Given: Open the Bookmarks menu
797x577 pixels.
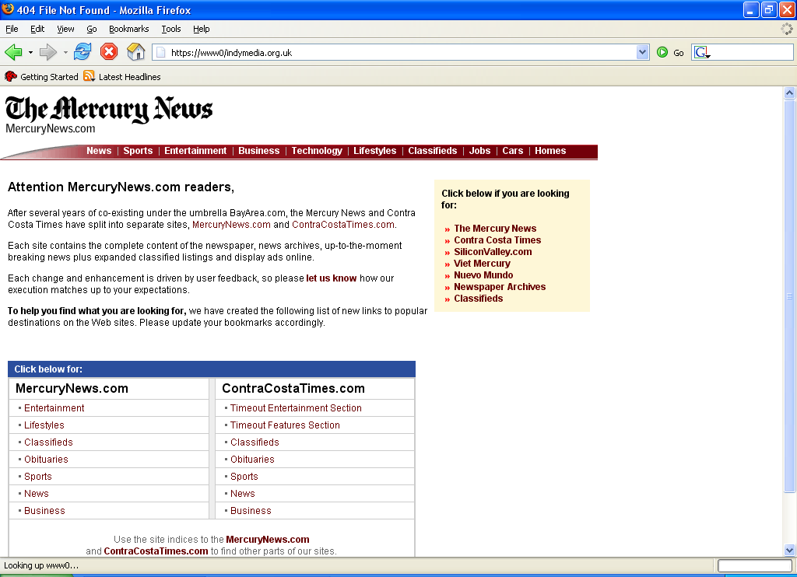Looking at the screenshot, I should (128, 29).
